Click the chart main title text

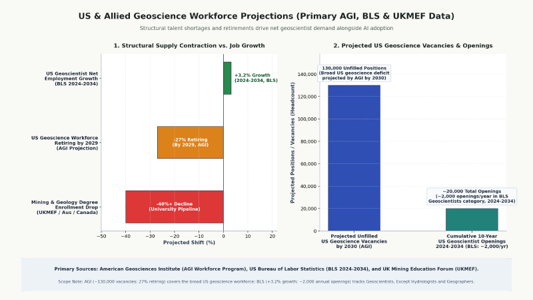point(266,16)
